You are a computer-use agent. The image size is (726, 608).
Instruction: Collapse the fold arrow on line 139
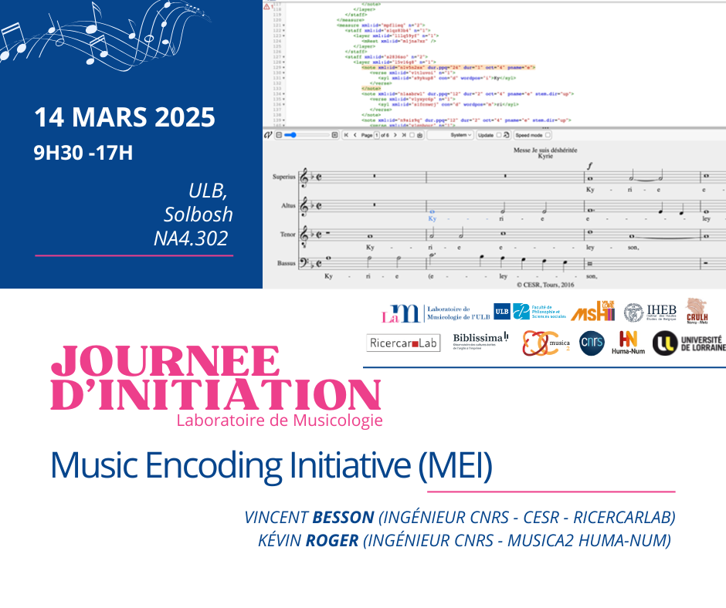[x=283, y=120]
